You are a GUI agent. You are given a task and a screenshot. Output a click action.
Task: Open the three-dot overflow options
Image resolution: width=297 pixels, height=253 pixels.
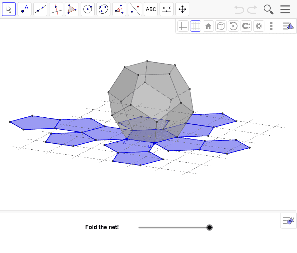271,26
